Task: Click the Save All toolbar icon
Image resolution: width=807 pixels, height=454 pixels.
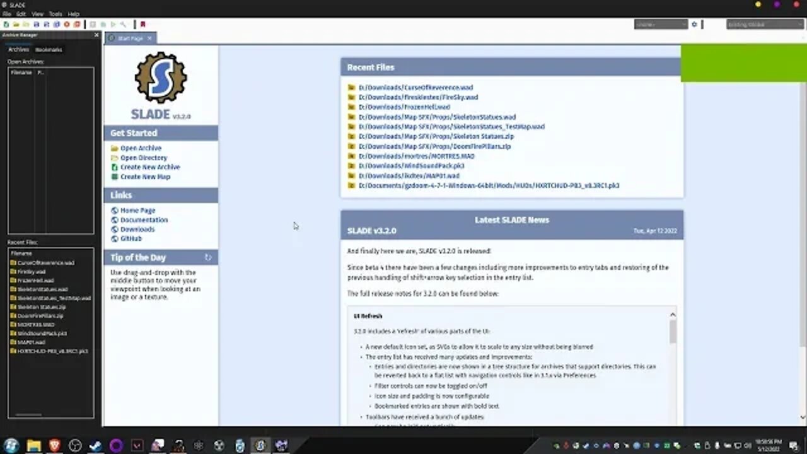Action: click(x=57, y=25)
